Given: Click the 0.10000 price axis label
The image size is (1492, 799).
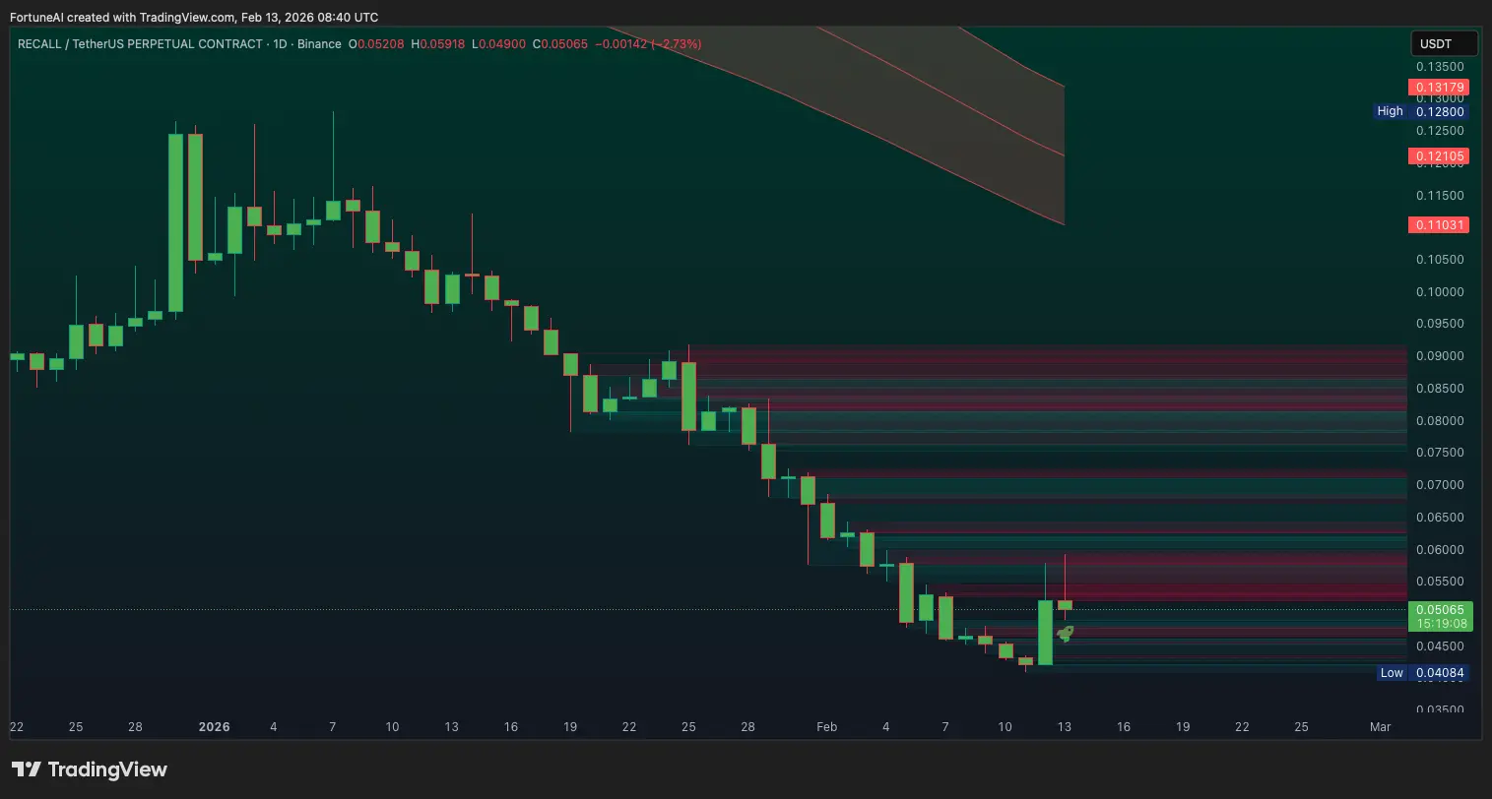Looking at the screenshot, I should 1440,292.
